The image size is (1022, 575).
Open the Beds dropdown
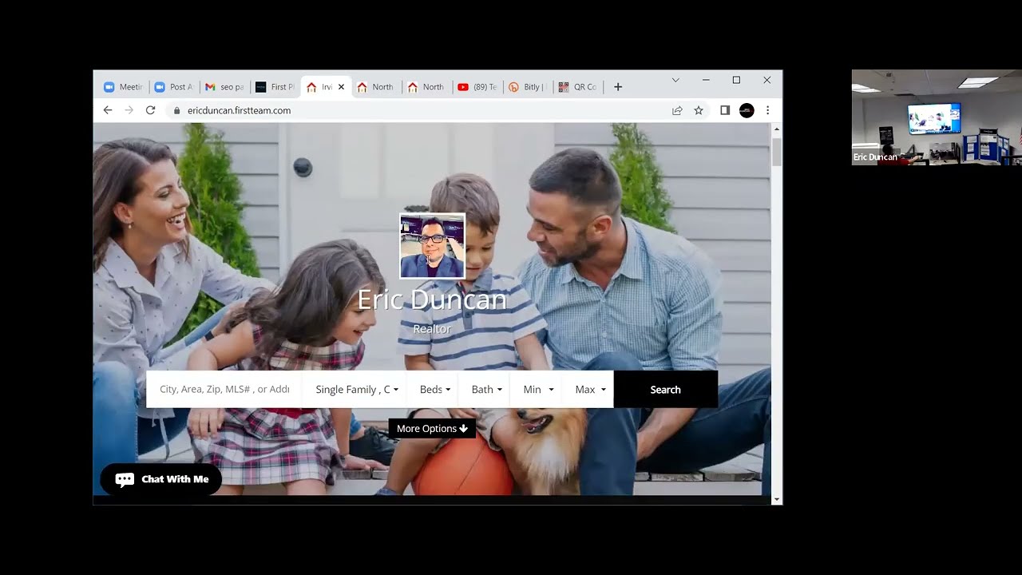tap(434, 390)
